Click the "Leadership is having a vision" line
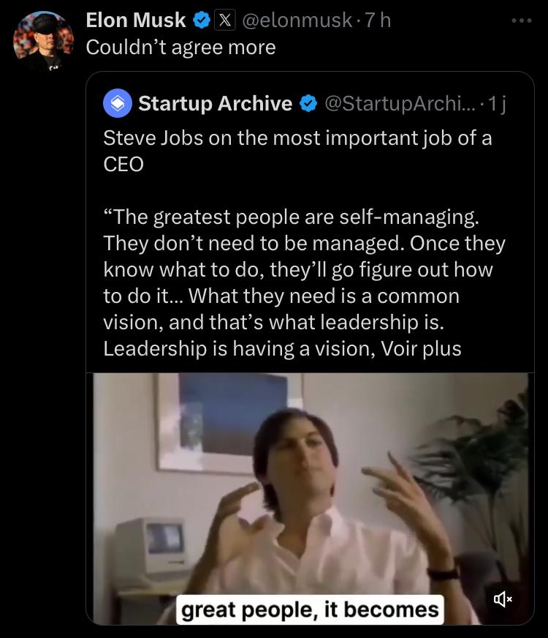The width and height of the screenshot is (548, 638). (237, 348)
